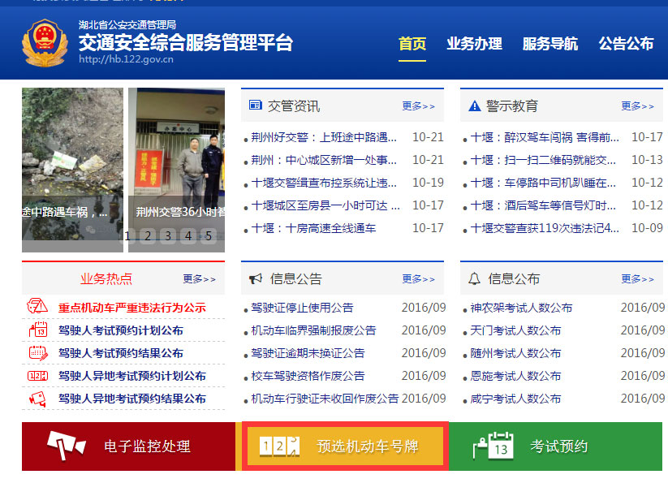This screenshot has height=483, width=668.
Task: Open the 业务办理 menu item
Action: pyautogui.click(x=474, y=45)
